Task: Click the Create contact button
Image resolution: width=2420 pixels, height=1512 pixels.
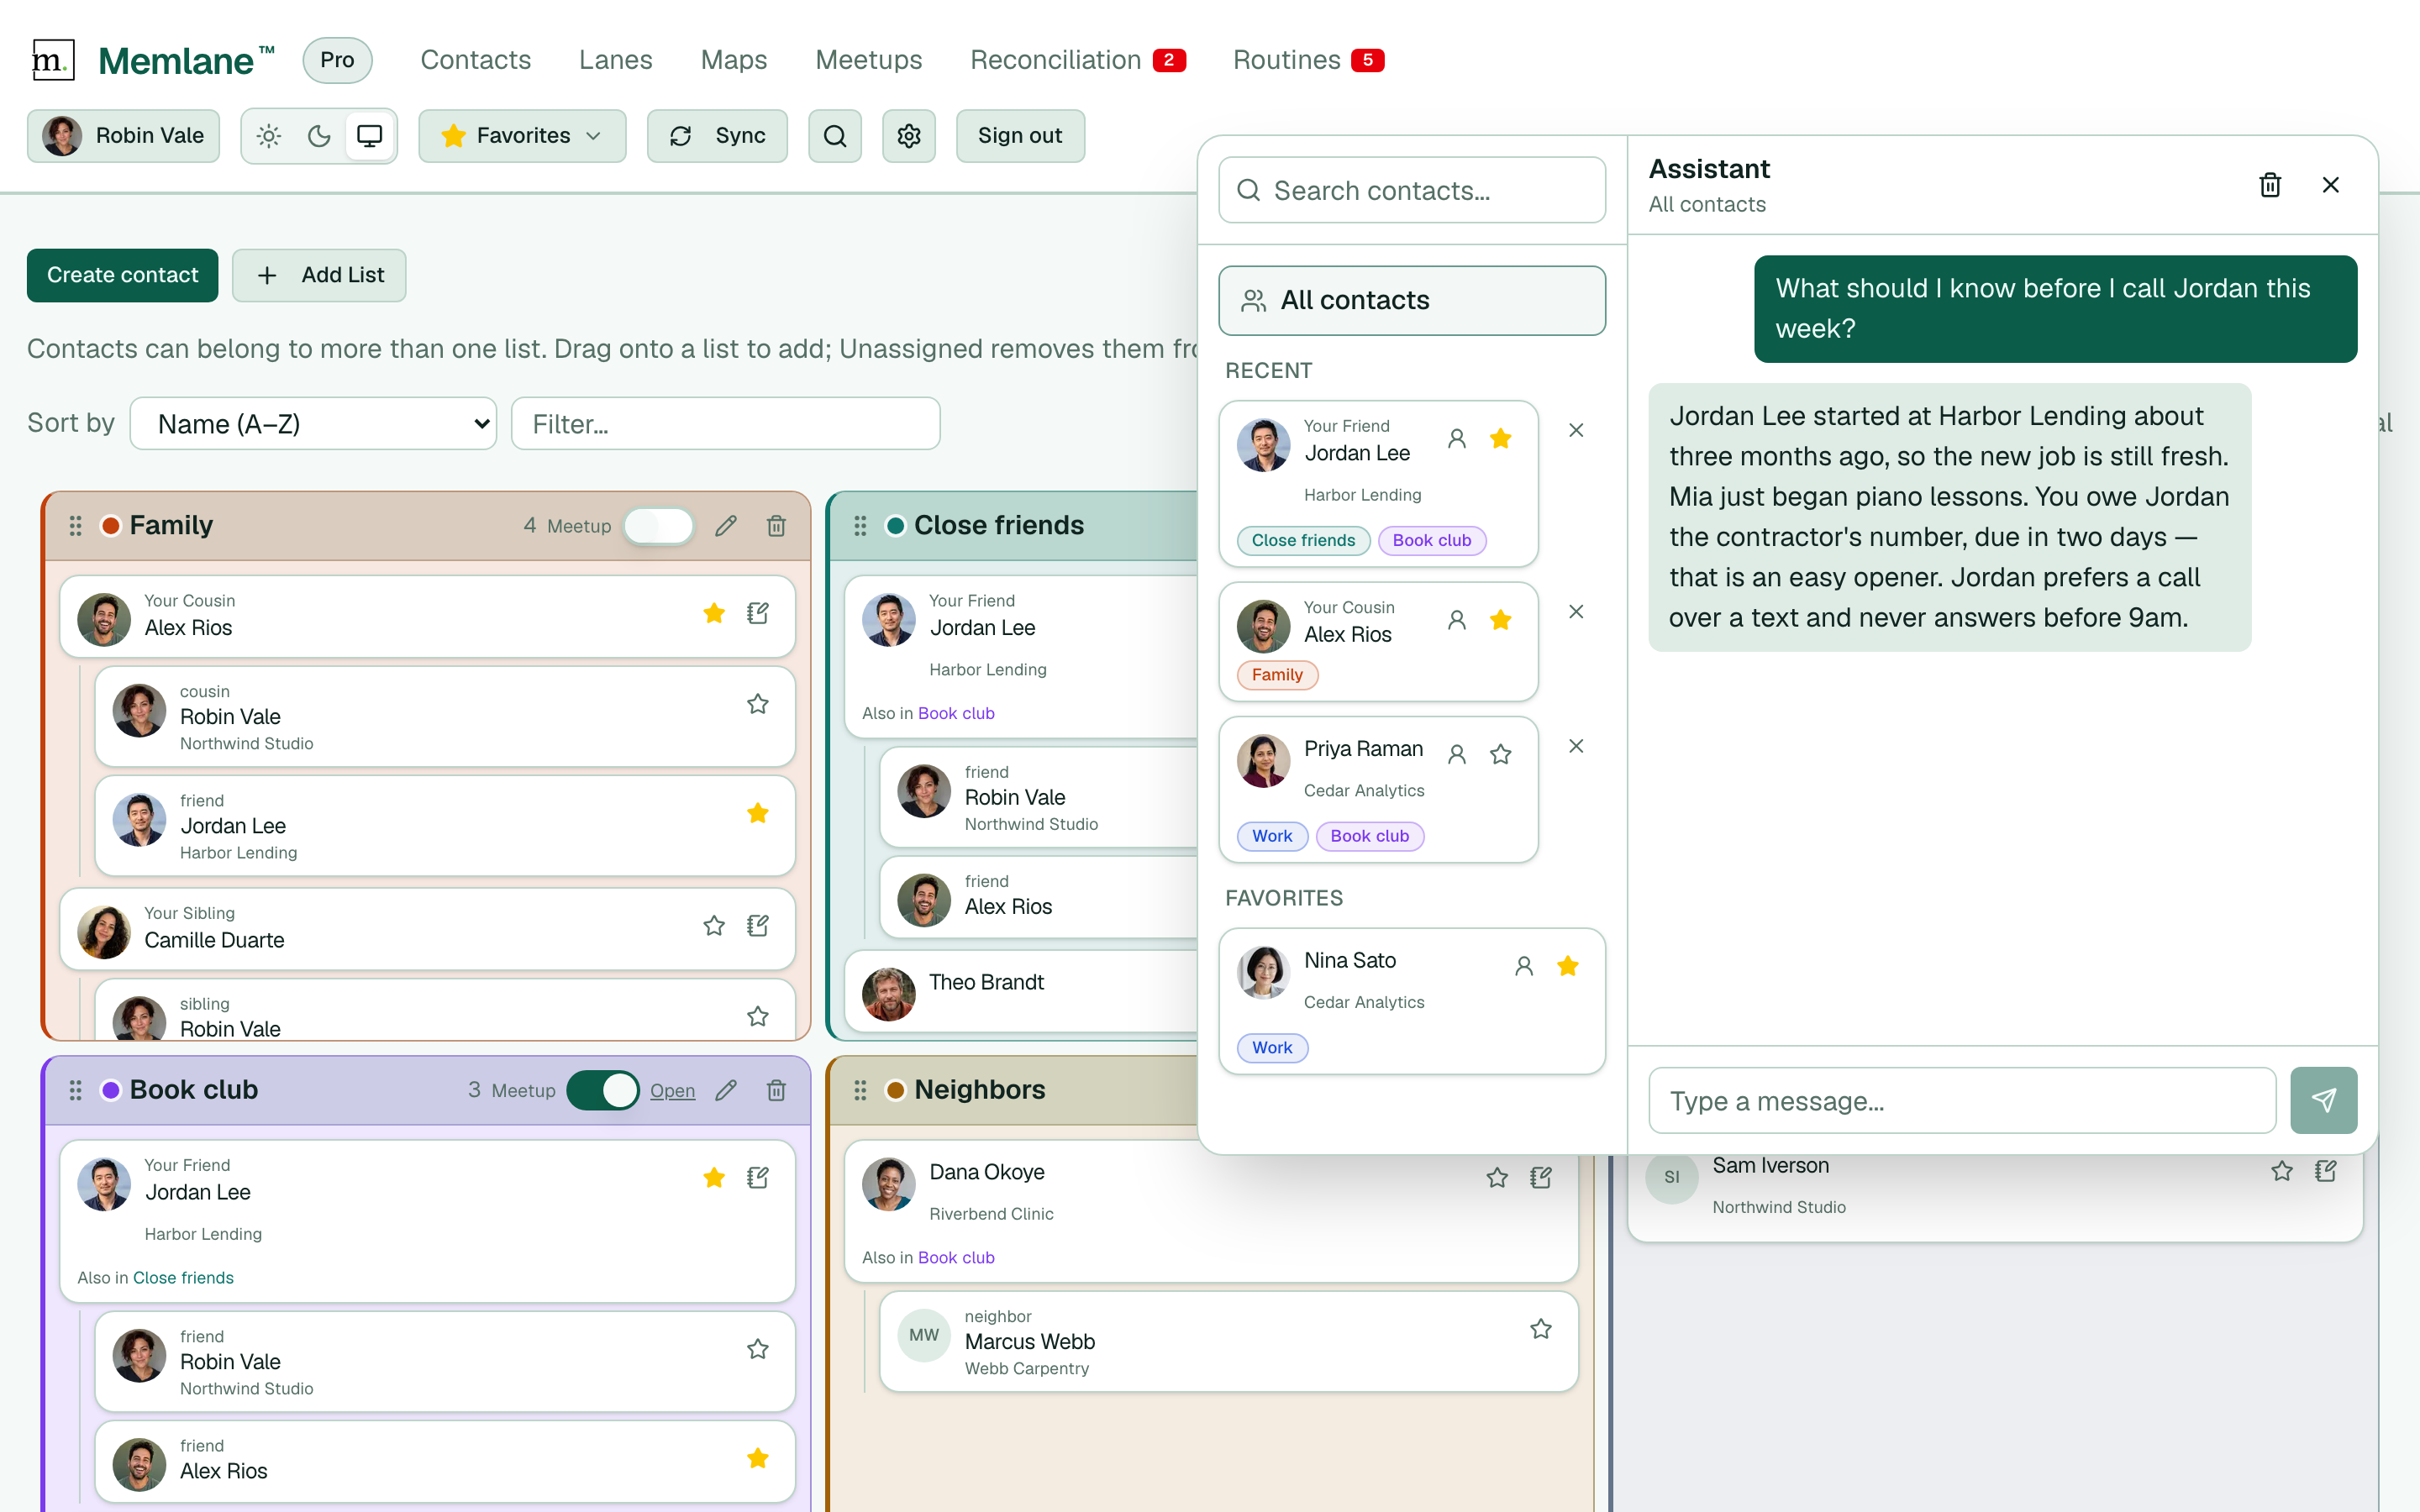Action: tap(123, 275)
